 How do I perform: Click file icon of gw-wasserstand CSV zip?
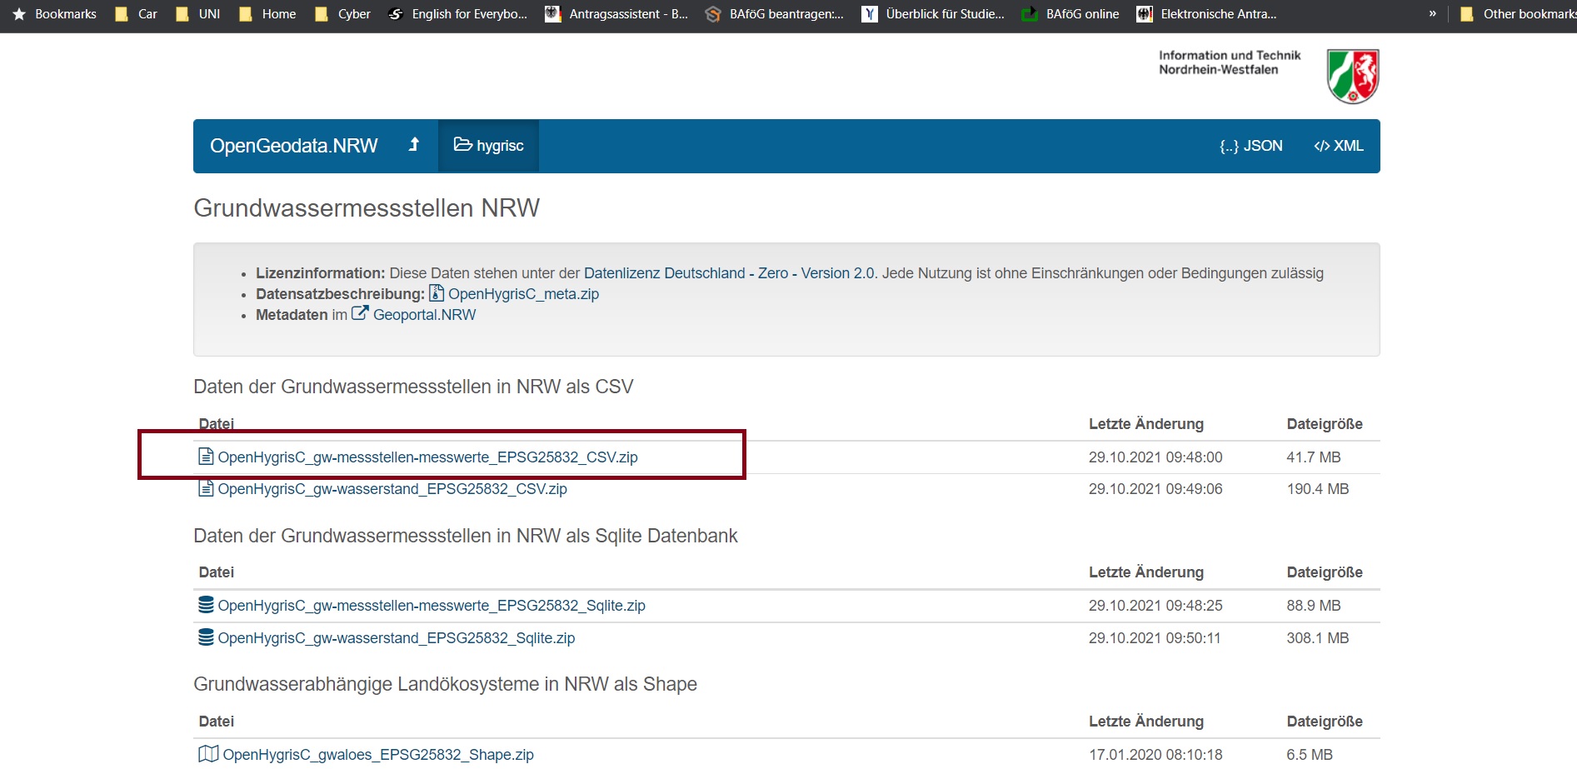pos(206,488)
